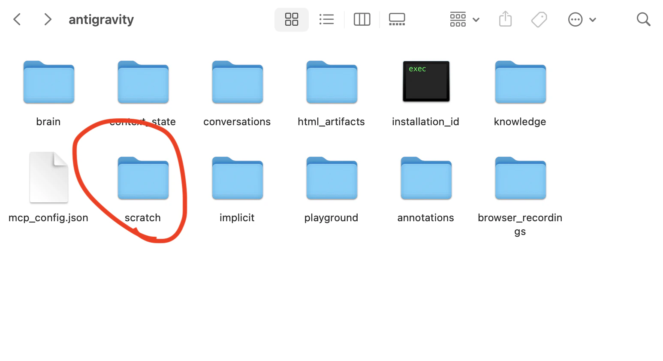Click the Share toolbar icon
Screen dimensions: 663x361
coord(506,19)
